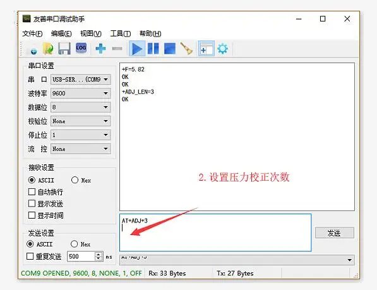Expand the 数据位 dropdown showing 8
This screenshot has width=377, height=290.
(81, 107)
